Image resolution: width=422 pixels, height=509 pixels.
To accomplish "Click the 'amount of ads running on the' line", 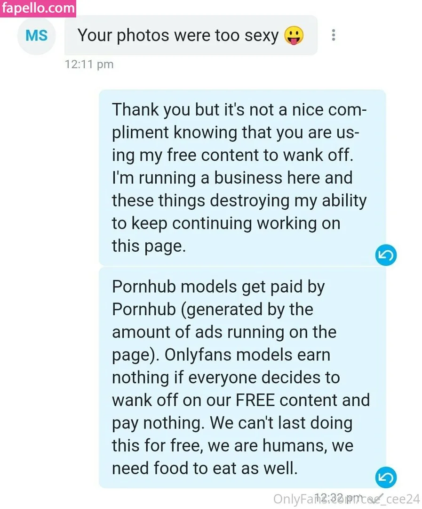I will point(224,332).
